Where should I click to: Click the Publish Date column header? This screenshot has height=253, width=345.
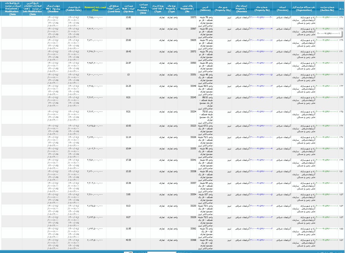(x=74, y=8)
